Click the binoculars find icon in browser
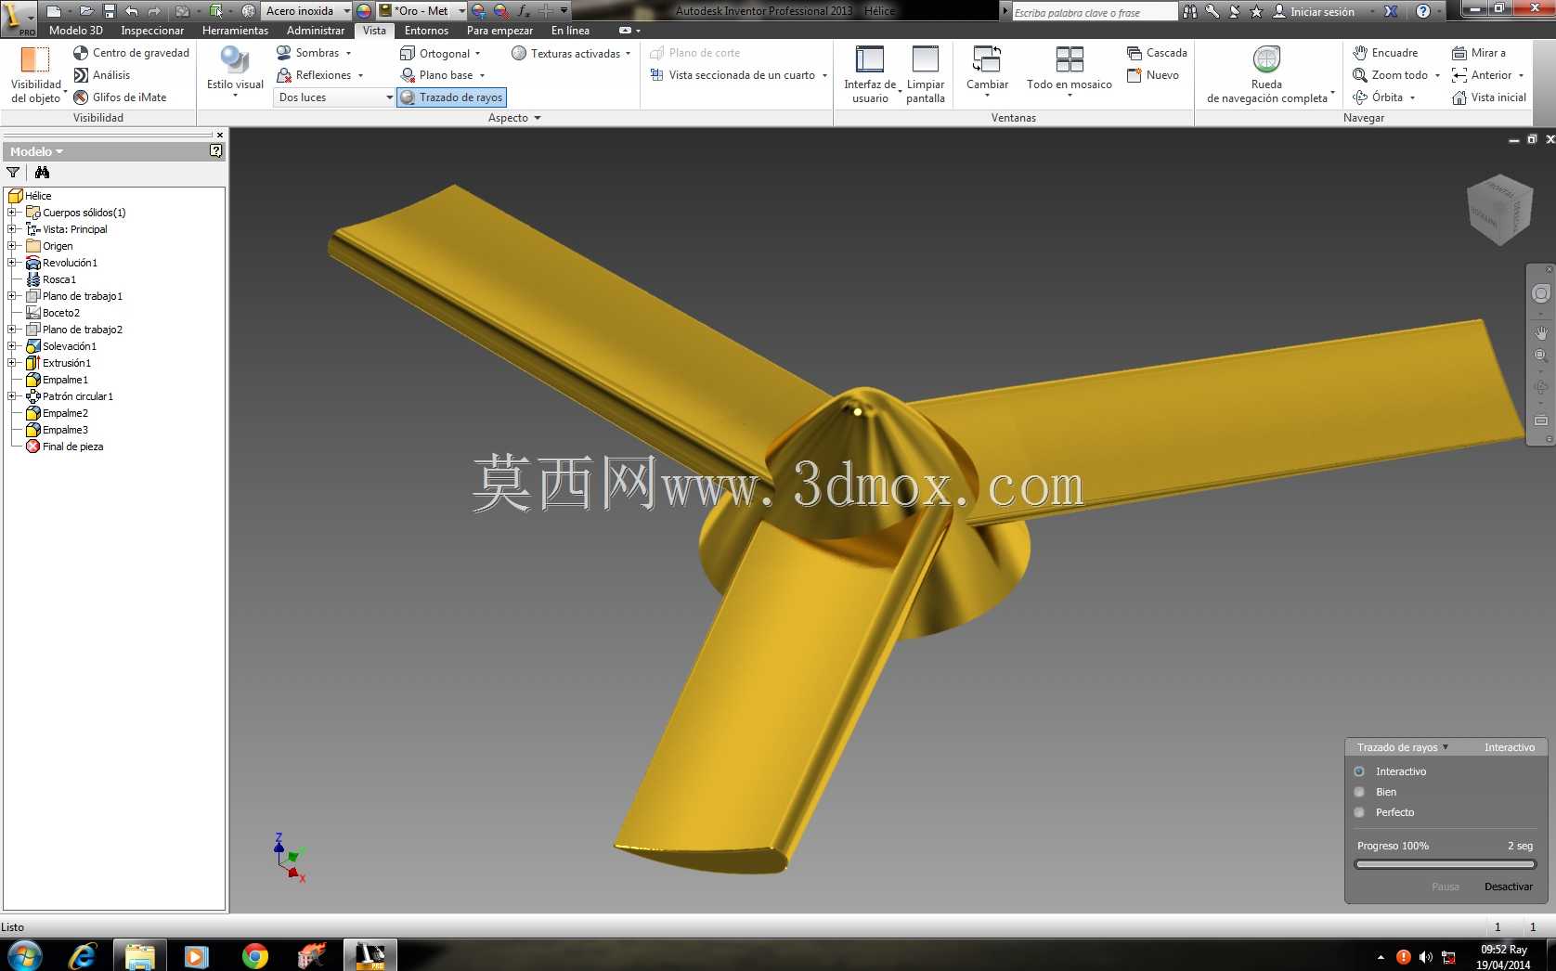The image size is (1556, 971). [x=42, y=173]
